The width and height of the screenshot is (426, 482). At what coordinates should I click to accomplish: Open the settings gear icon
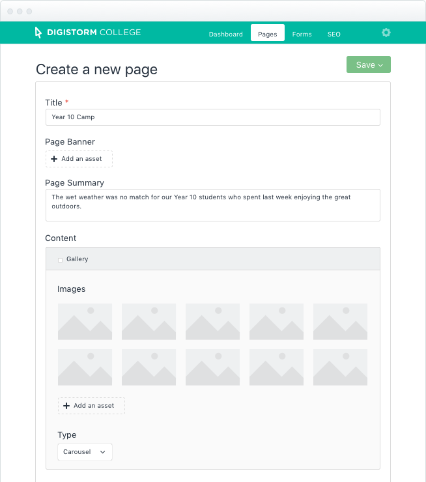[x=386, y=33]
